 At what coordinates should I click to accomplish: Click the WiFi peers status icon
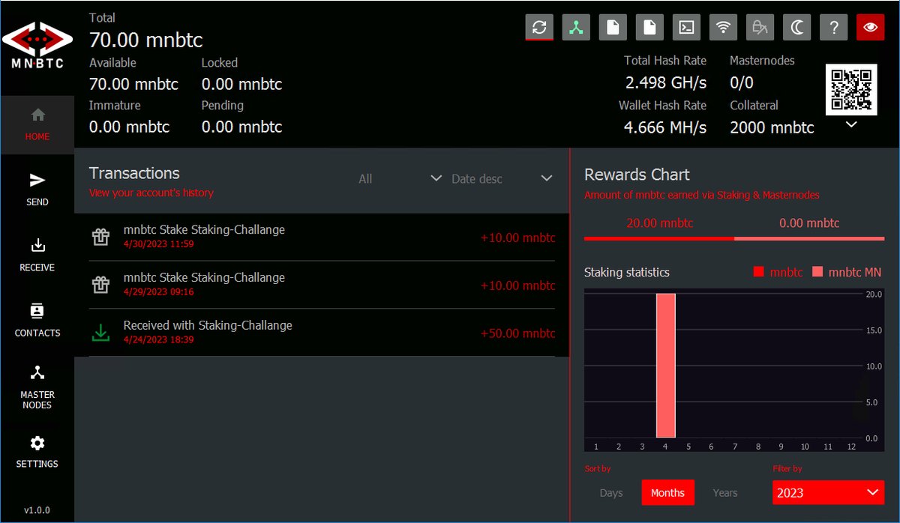pyautogui.click(x=723, y=27)
